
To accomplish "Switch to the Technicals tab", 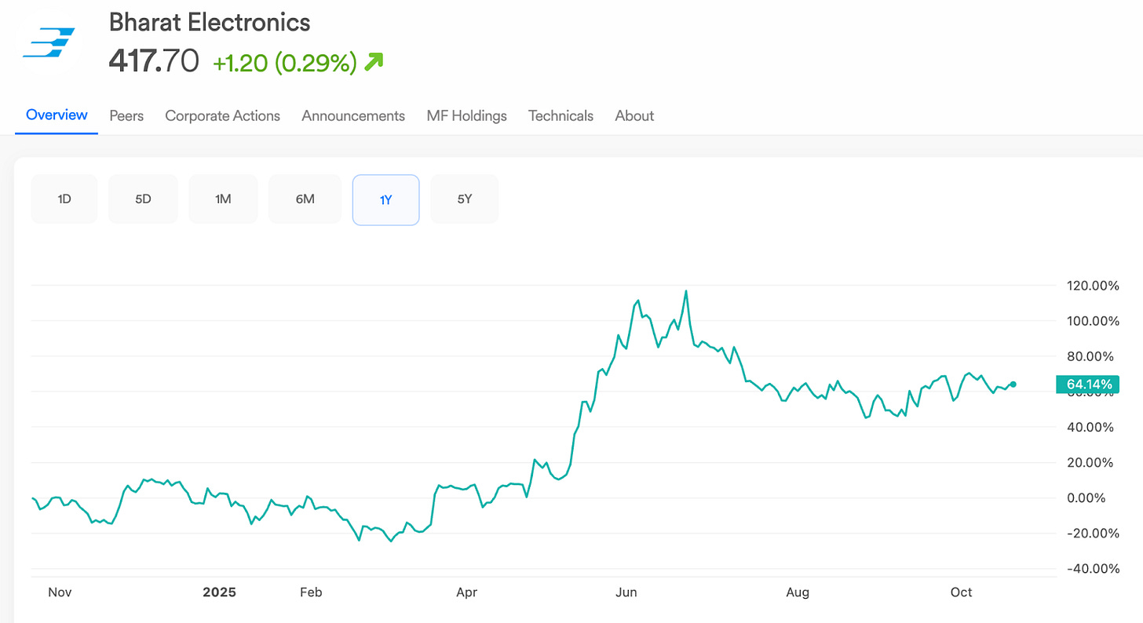I will [561, 115].
